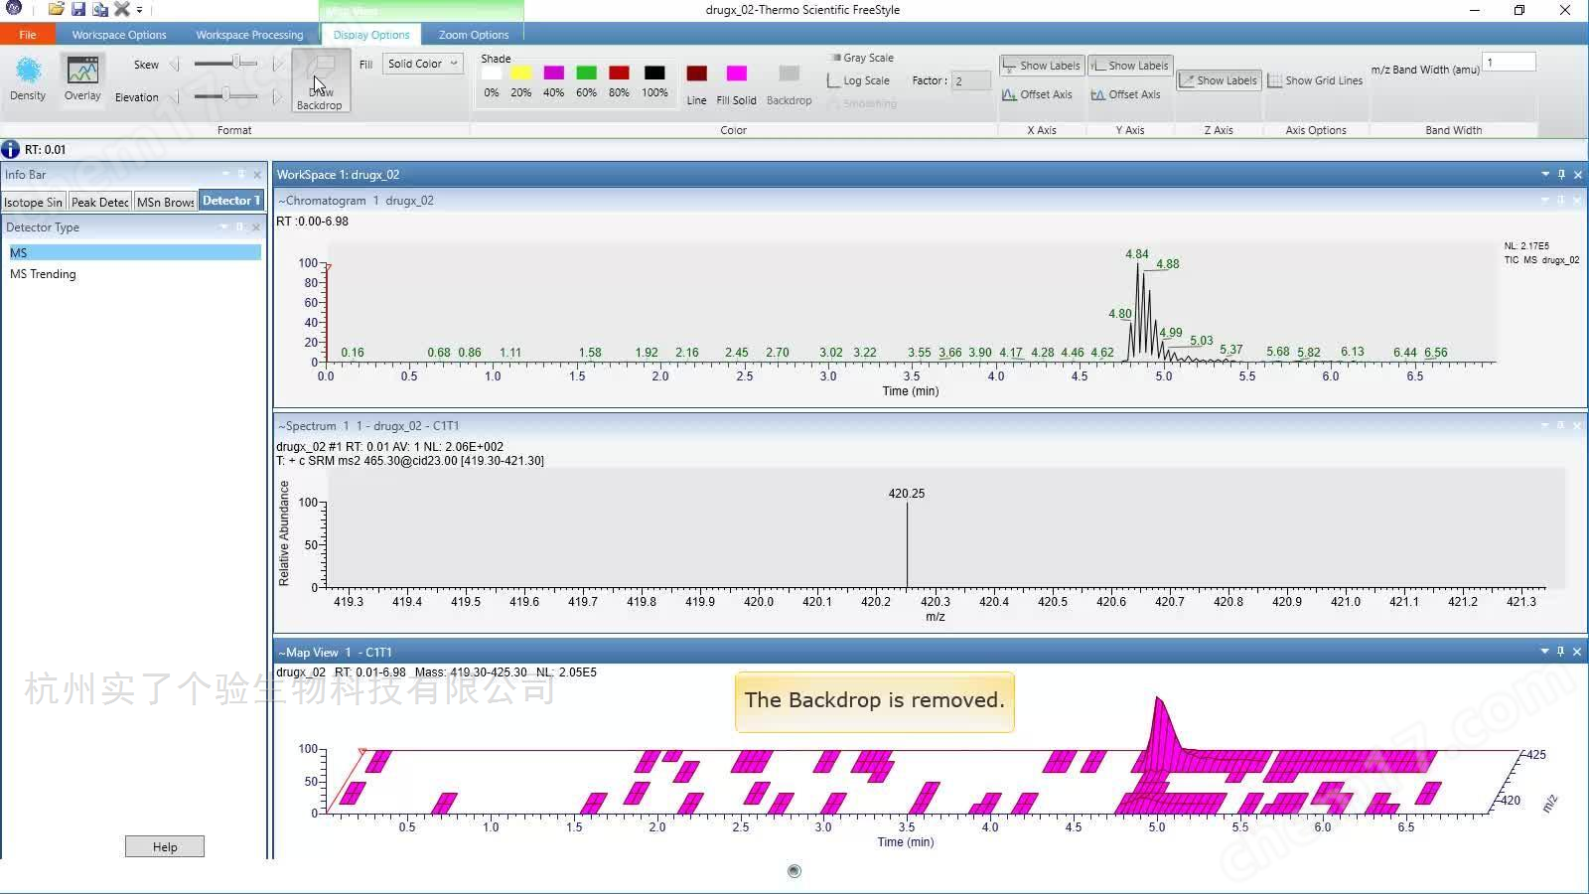Save using the floppy disk icon
Viewport: 1589px width, 894px height.
pyautogui.click(x=77, y=9)
